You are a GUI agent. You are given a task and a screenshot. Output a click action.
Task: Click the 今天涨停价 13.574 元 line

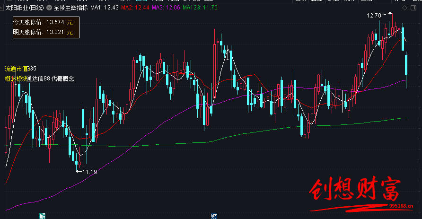coord(43,22)
